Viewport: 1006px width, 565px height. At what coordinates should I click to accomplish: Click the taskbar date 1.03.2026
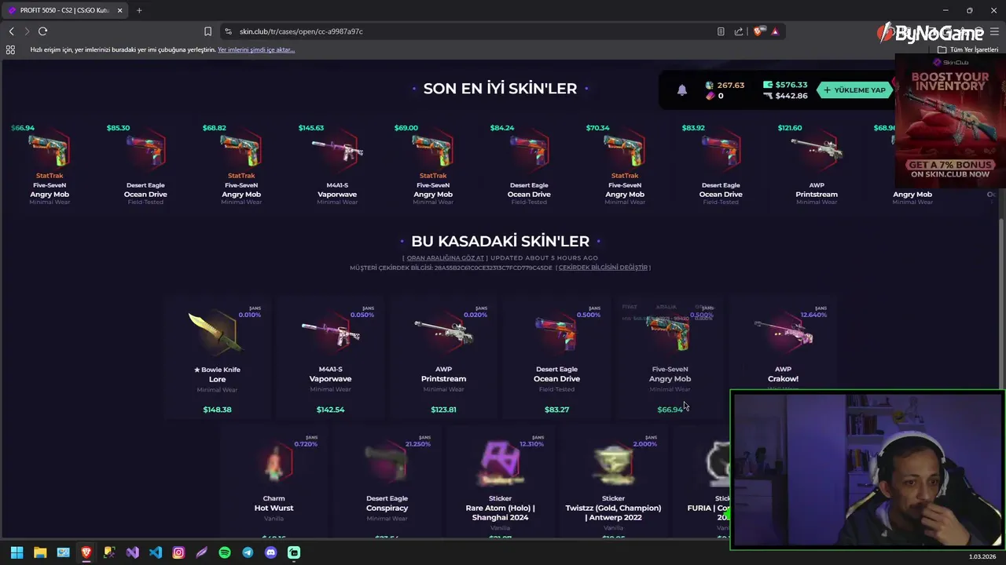tap(982, 556)
